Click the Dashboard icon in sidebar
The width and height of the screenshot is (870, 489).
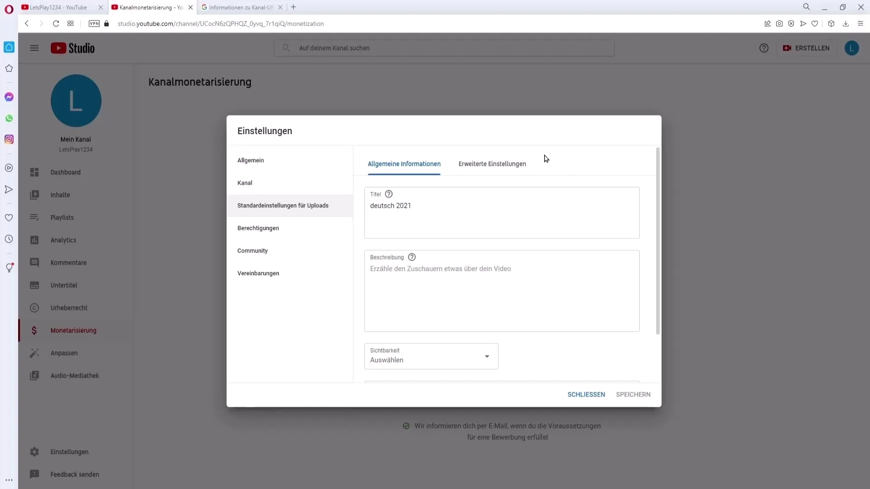click(x=34, y=172)
